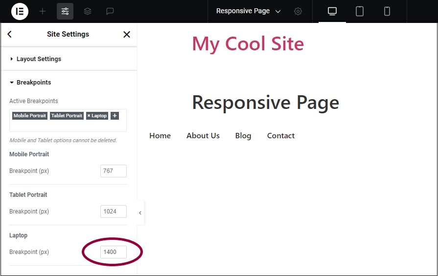Viewport: 438px width, 276px height.
Task: Open page settings gear icon
Action: pos(298,11)
